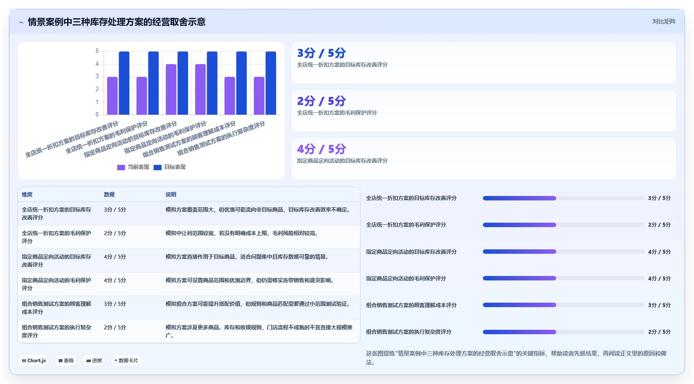Click progress label 组合销售测试方案的执行复杂度评分
The width and height of the screenshot is (694, 384).
(409, 332)
